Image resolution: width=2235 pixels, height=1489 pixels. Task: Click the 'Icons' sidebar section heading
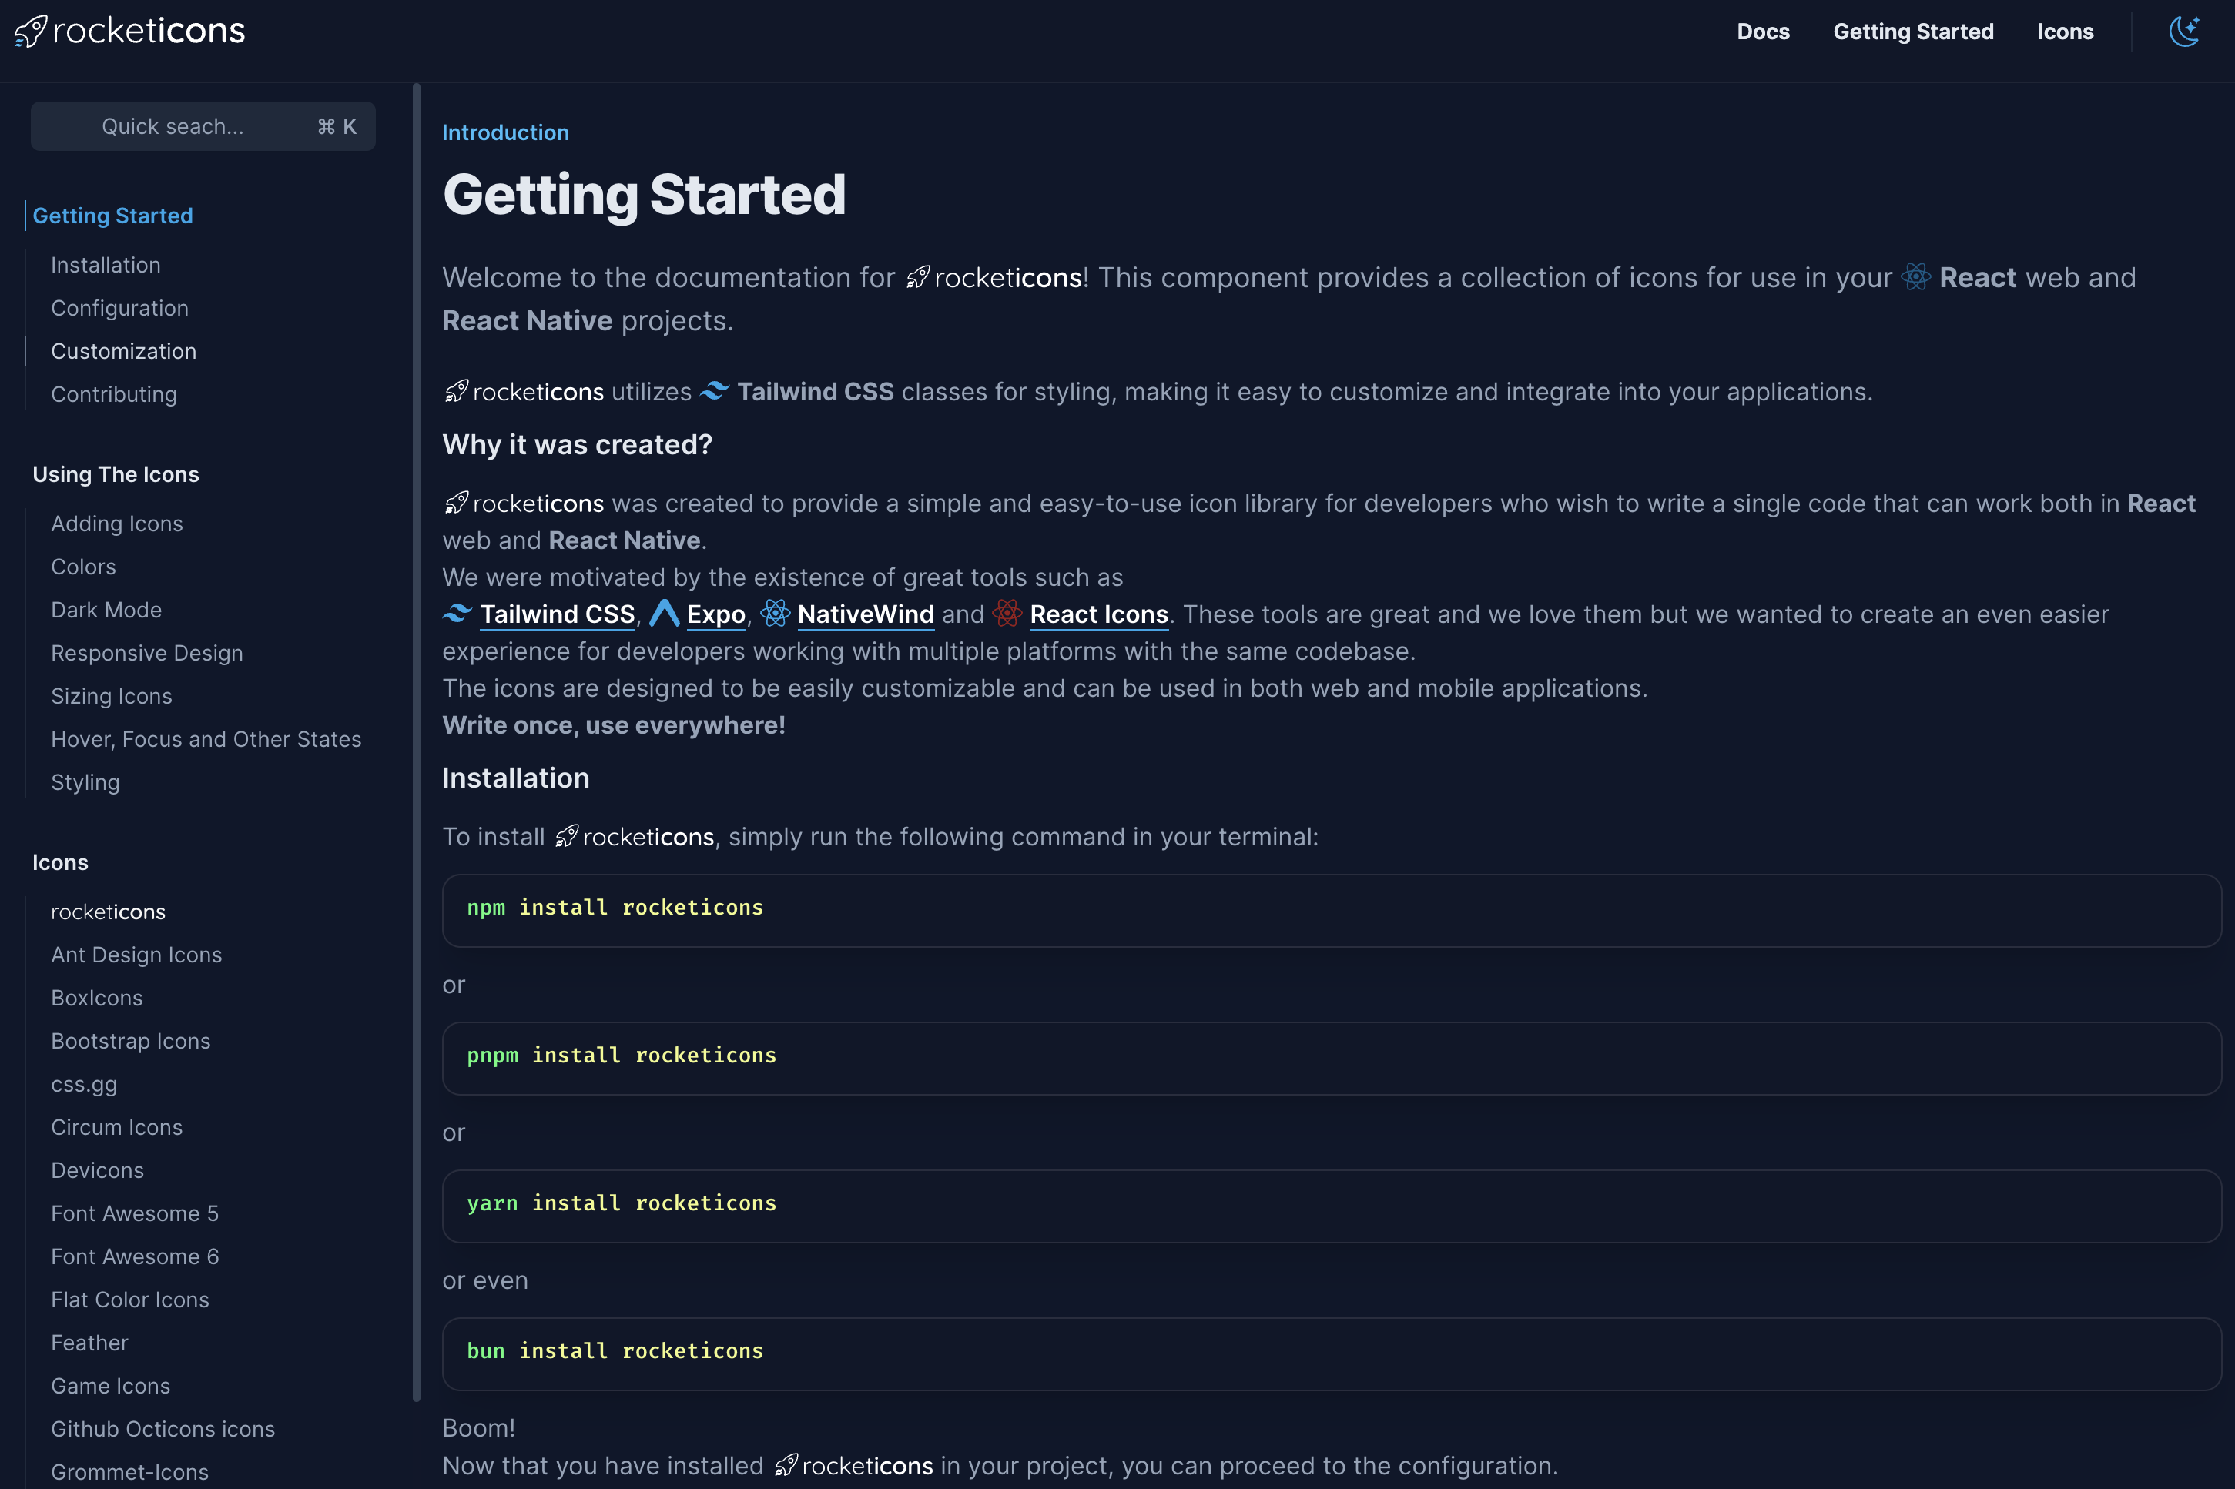61,863
